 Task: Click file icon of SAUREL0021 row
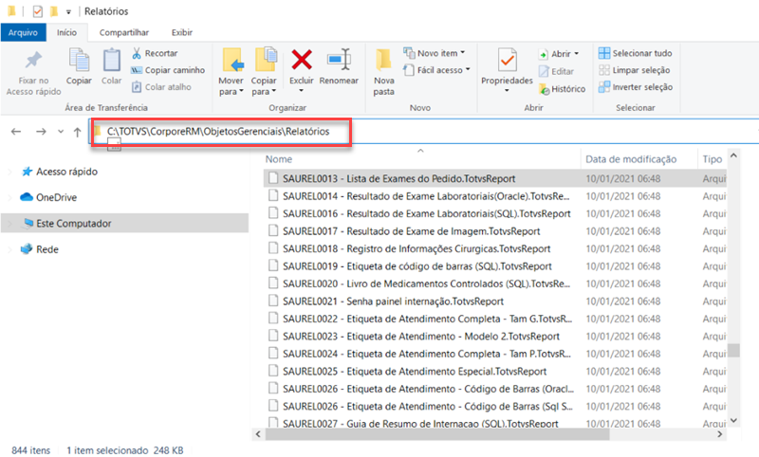click(273, 301)
